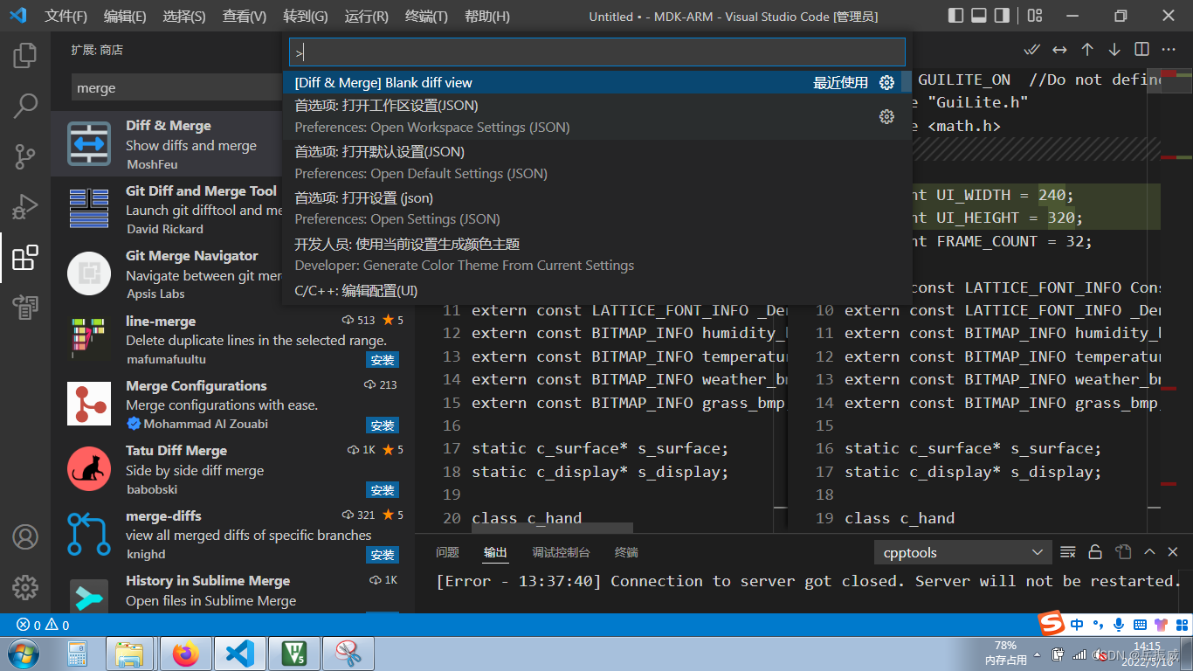Select the Extensions view icon
Viewport: 1193px width, 671px height.
[x=25, y=258]
